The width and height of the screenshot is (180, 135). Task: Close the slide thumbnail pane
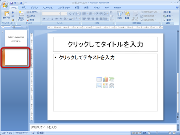click(27, 27)
